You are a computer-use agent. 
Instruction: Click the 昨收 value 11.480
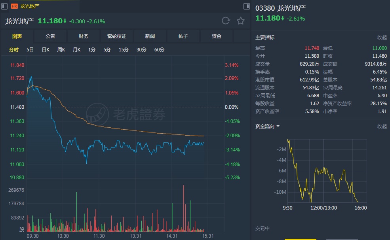pos(380,56)
